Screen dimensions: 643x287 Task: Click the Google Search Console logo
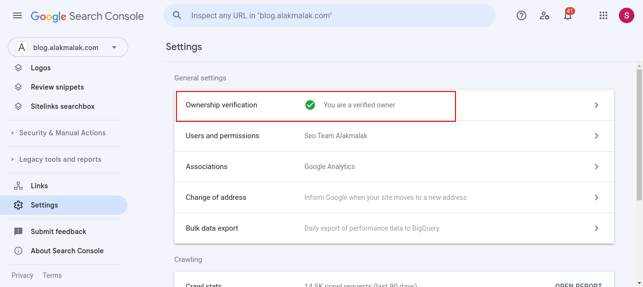(x=87, y=16)
